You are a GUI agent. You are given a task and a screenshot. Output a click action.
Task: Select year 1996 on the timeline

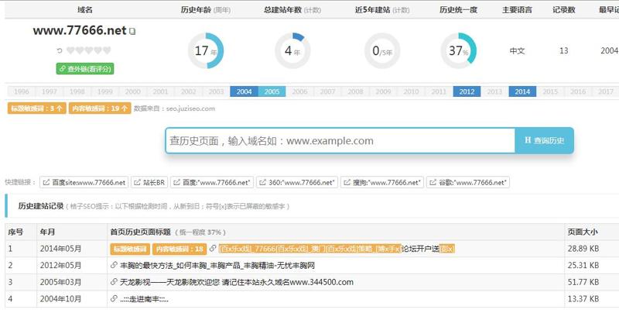(x=22, y=91)
